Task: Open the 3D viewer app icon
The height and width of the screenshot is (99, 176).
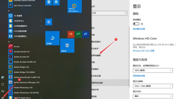Action: (10, 16)
